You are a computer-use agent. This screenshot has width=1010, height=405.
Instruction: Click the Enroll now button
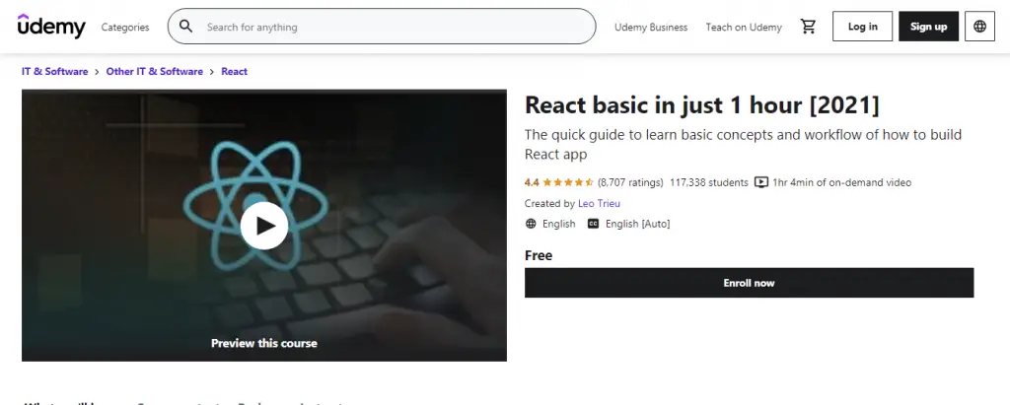(749, 283)
